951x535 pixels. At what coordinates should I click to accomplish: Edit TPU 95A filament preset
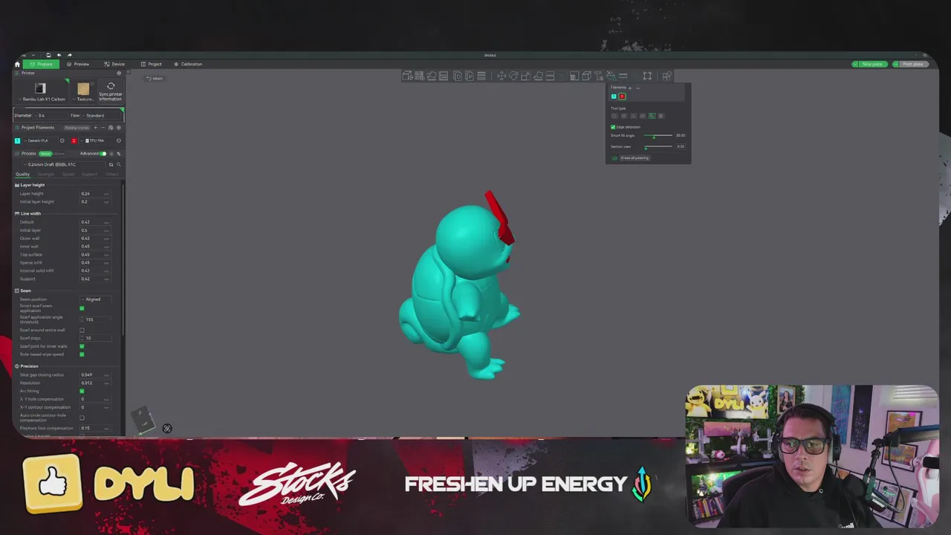119,140
